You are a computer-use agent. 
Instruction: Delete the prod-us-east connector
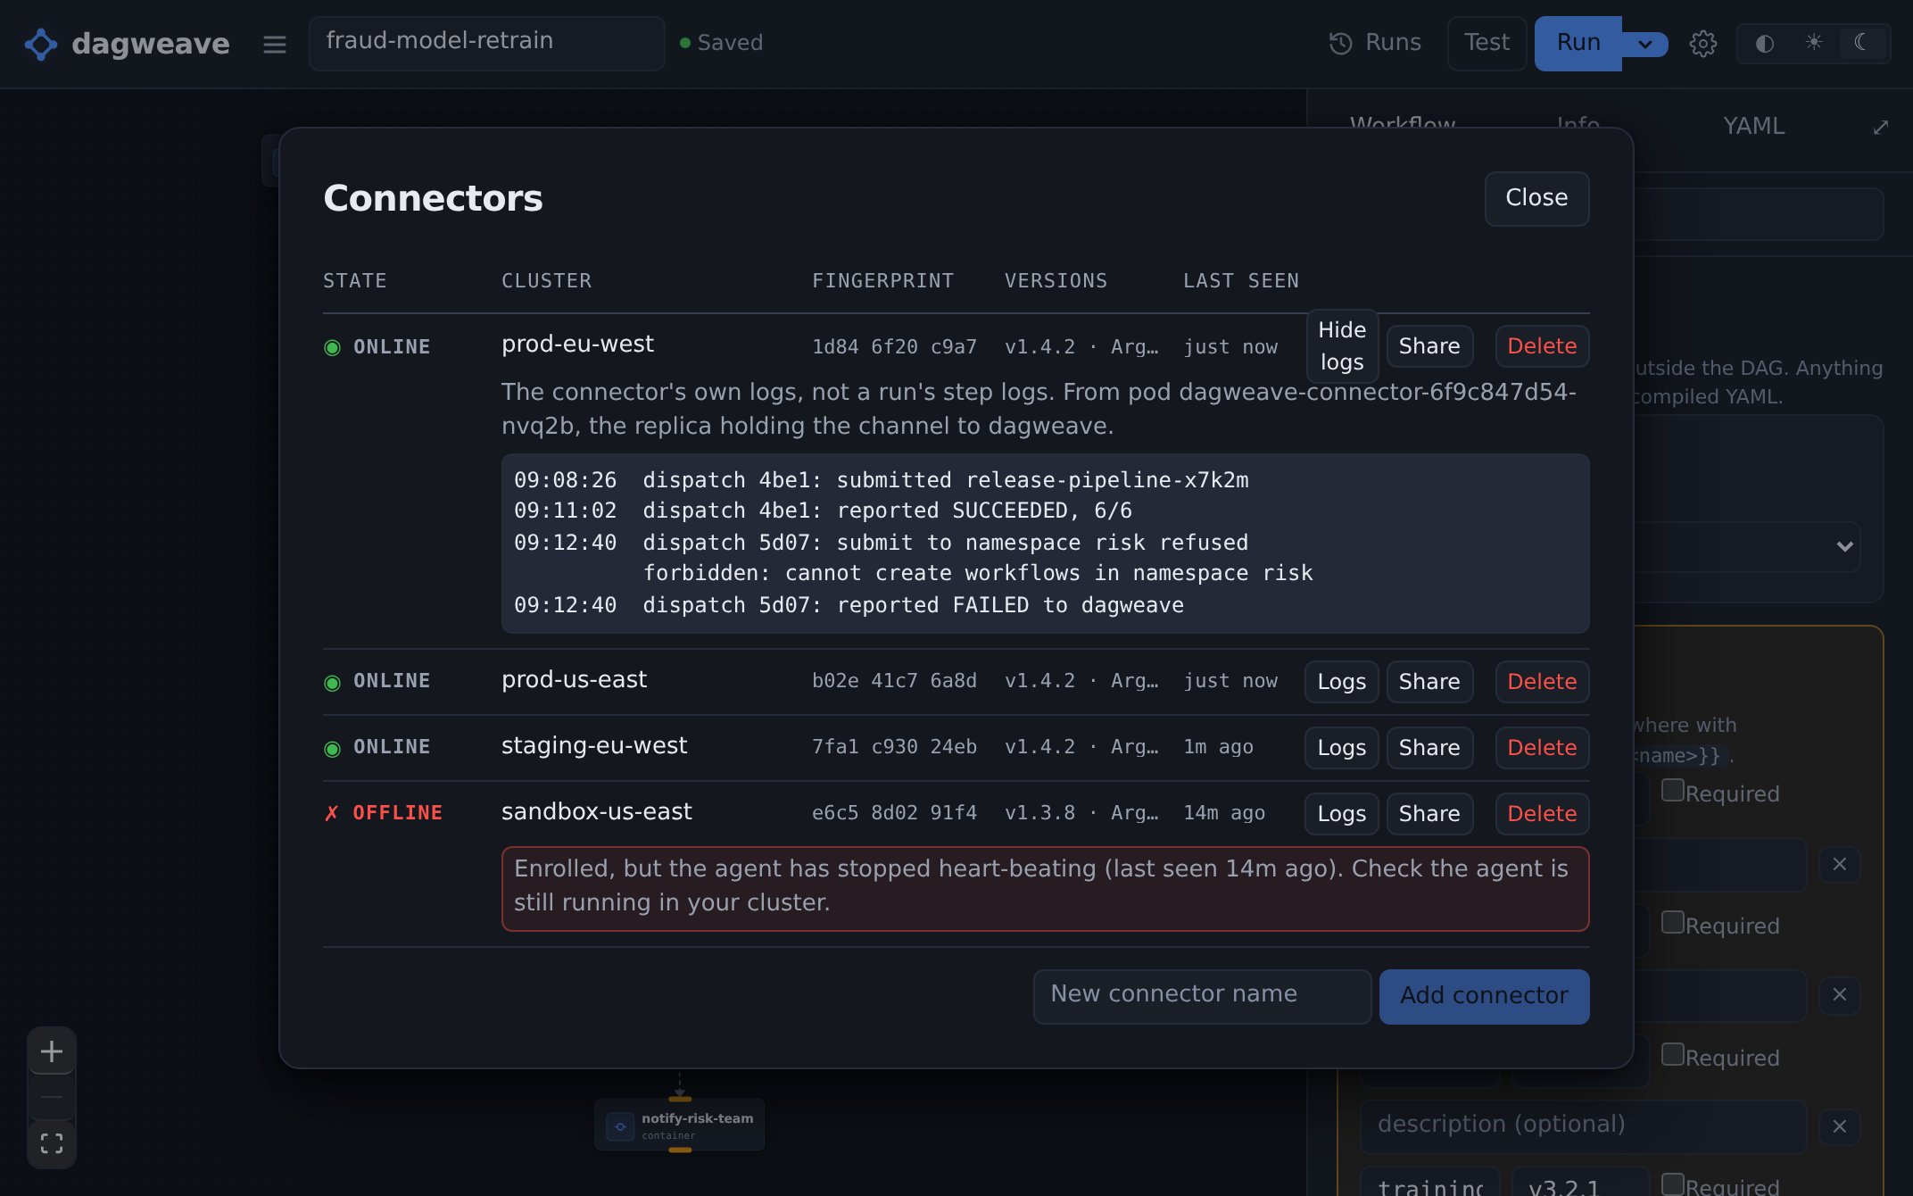pos(1542,682)
